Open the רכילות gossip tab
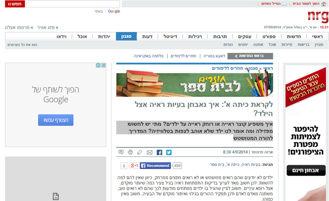This screenshot has width=329, height=201. point(195,36)
